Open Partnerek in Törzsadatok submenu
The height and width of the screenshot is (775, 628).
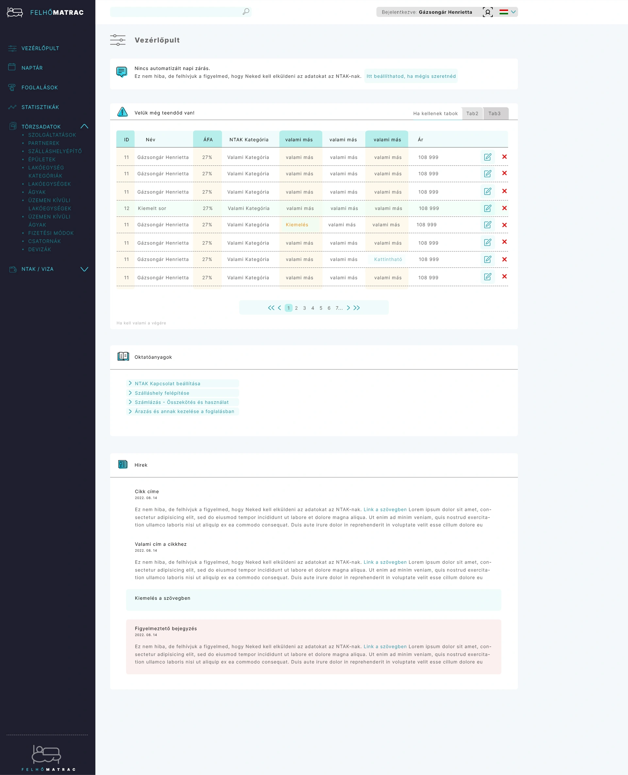tap(44, 143)
